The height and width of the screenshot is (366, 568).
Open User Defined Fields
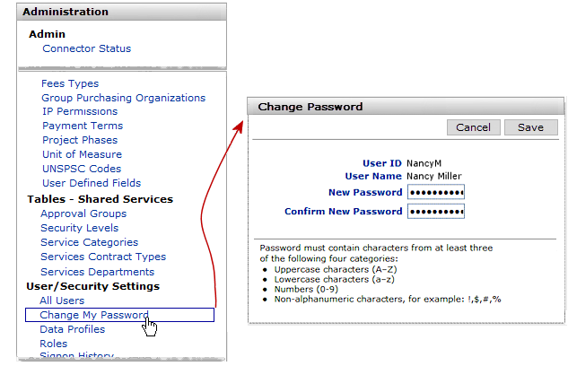tap(91, 183)
